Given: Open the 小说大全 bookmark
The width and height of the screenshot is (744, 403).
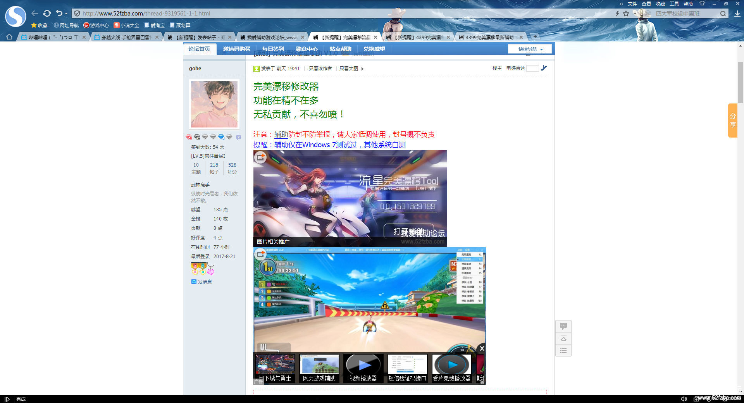Looking at the screenshot, I should pos(126,25).
